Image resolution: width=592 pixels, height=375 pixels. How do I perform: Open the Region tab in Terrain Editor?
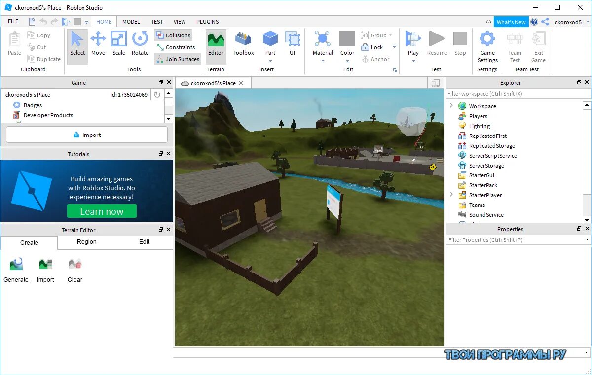click(87, 242)
